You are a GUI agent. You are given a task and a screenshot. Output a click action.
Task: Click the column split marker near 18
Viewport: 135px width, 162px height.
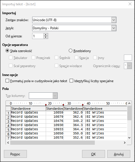coord(46,105)
